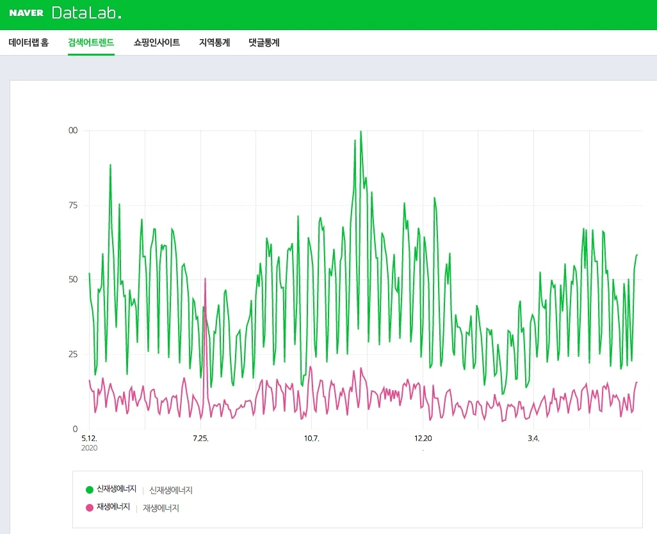The width and height of the screenshot is (657, 534).
Task: Click the green line's highest peak near 100
Action: pyautogui.click(x=361, y=131)
